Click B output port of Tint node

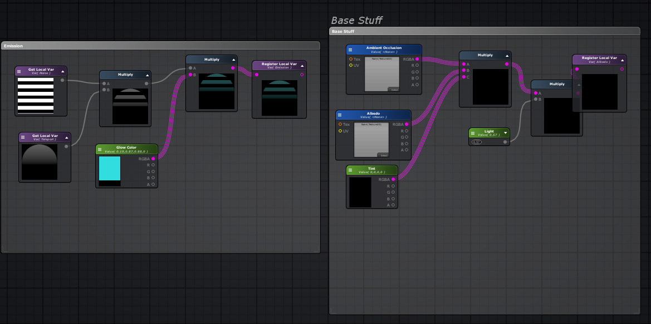tap(393, 199)
